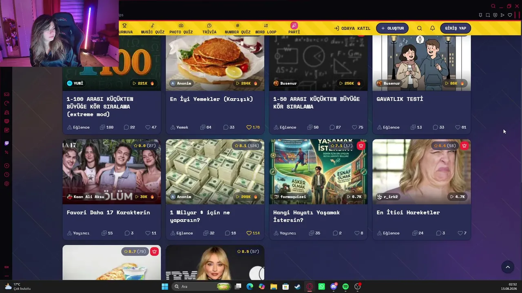The width and height of the screenshot is (522, 293).
Task: Open GX Corner gamepad icon in sidebar
Action: click(7, 94)
